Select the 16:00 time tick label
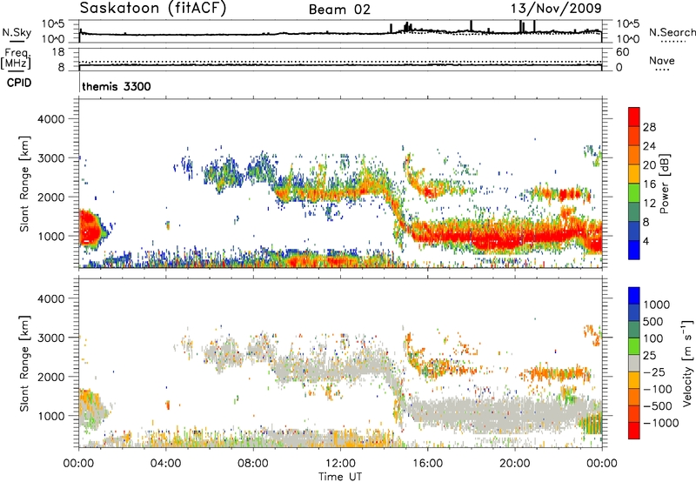The image size is (696, 482). [427, 464]
